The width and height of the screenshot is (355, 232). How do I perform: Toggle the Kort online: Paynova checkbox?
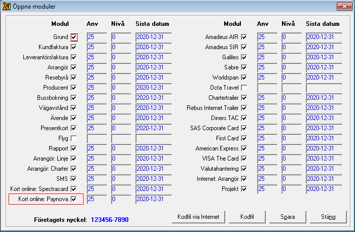point(74,199)
